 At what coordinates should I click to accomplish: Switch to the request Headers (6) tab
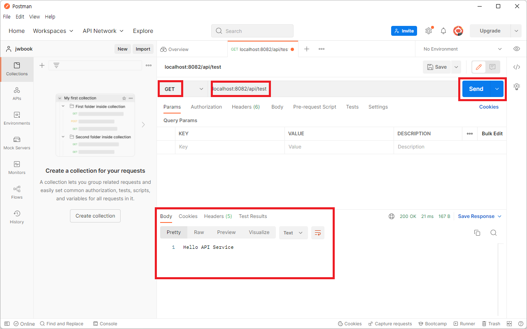coord(246,107)
